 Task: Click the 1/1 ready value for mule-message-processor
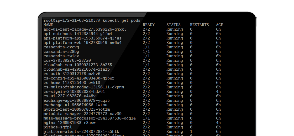click(146, 118)
